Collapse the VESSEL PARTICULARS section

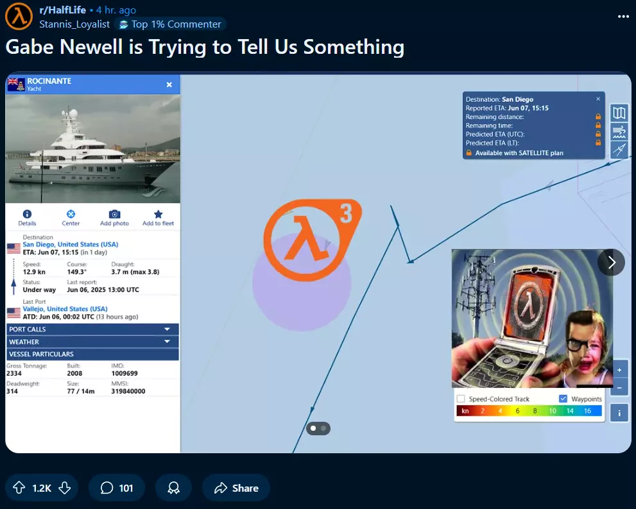pyautogui.click(x=92, y=355)
